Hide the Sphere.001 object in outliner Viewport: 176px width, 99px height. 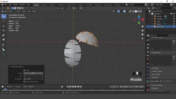pyautogui.click(x=174, y=27)
